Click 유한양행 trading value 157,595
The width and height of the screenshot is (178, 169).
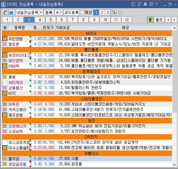pos(63,39)
